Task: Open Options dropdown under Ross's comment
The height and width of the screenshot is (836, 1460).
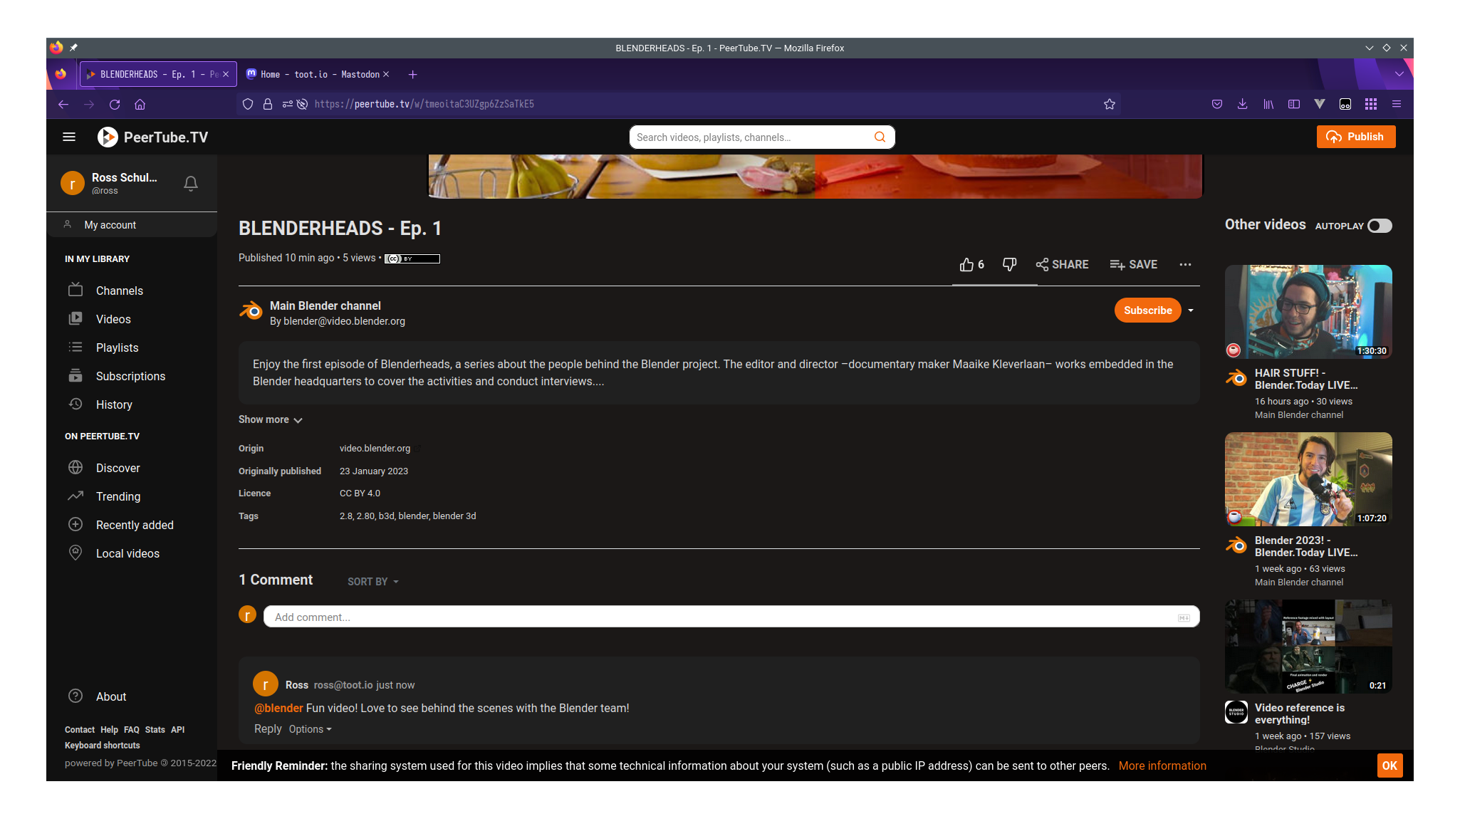Action: coord(310,729)
